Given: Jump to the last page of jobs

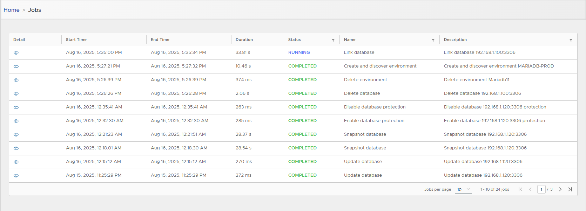Looking at the screenshot, I should (x=570, y=189).
